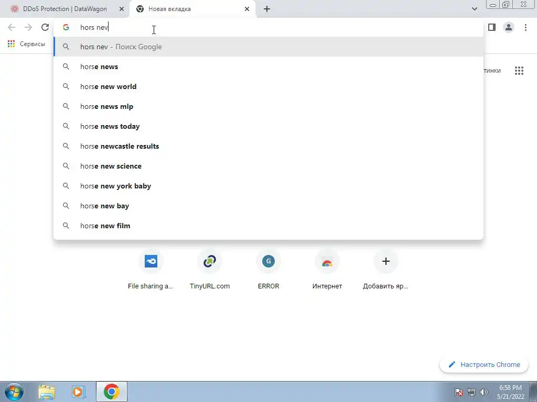
Task: Open a new tab with the plus button
Action: (x=267, y=9)
